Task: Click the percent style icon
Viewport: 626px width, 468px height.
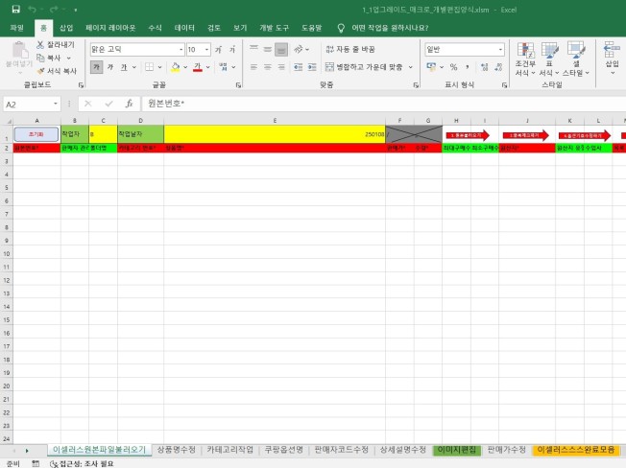Action: [x=454, y=67]
